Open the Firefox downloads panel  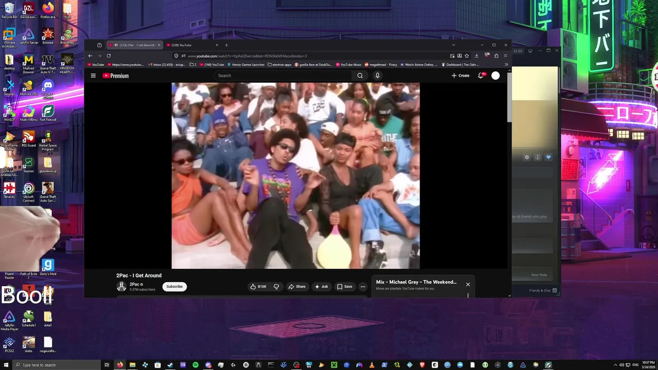pyautogui.click(x=477, y=55)
